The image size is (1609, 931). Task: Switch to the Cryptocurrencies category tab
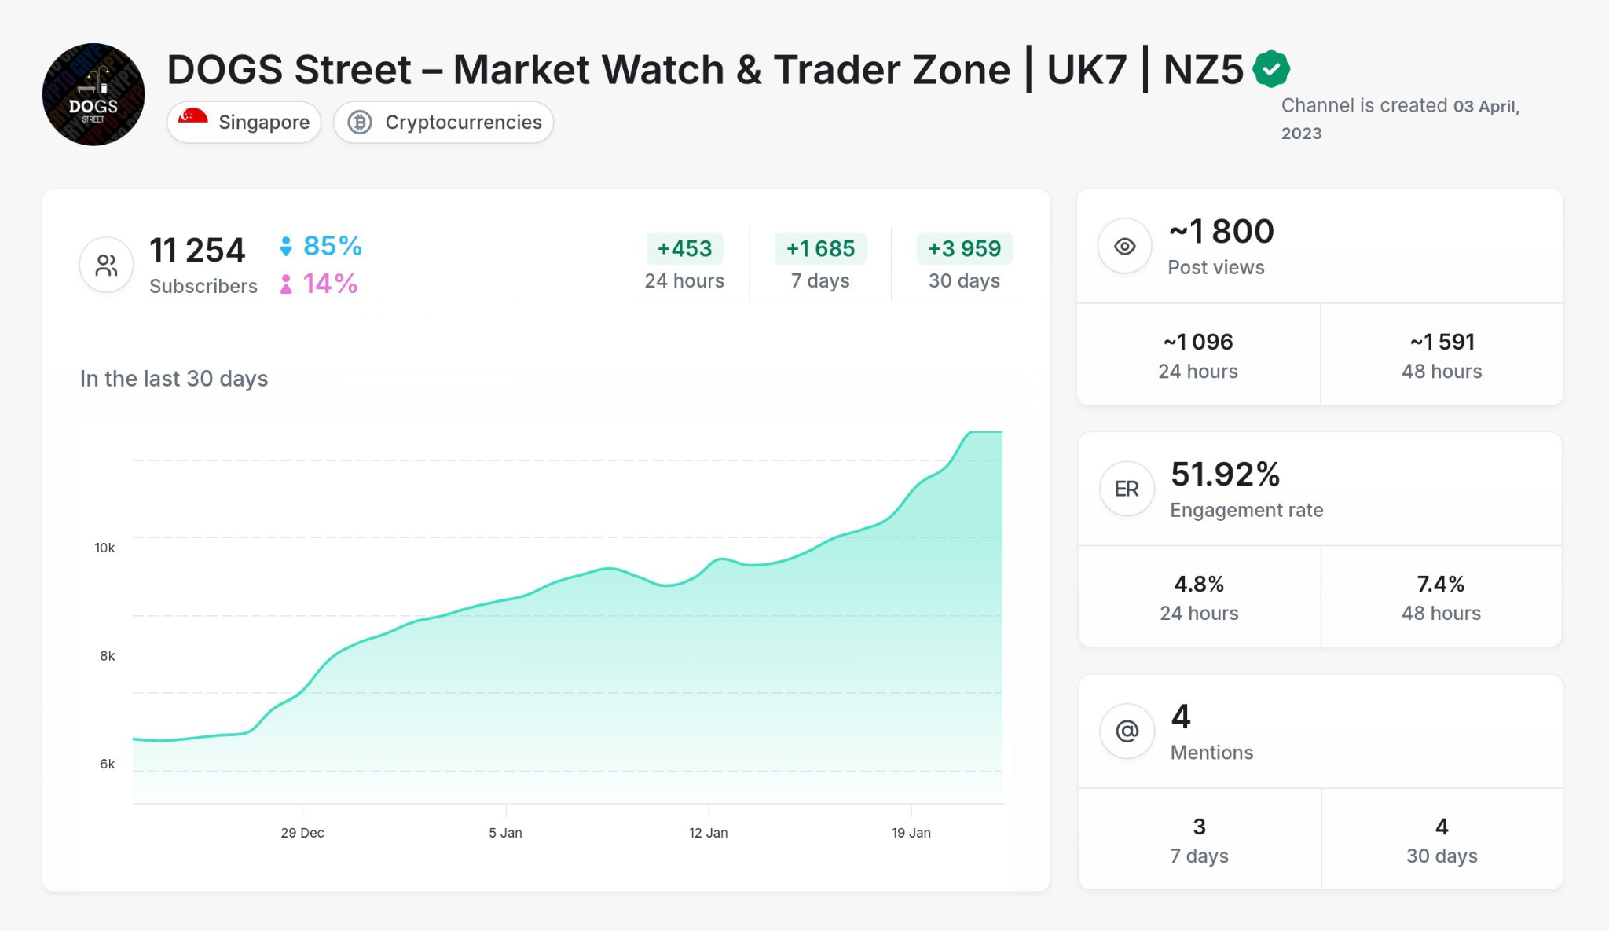[x=444, y=122]
